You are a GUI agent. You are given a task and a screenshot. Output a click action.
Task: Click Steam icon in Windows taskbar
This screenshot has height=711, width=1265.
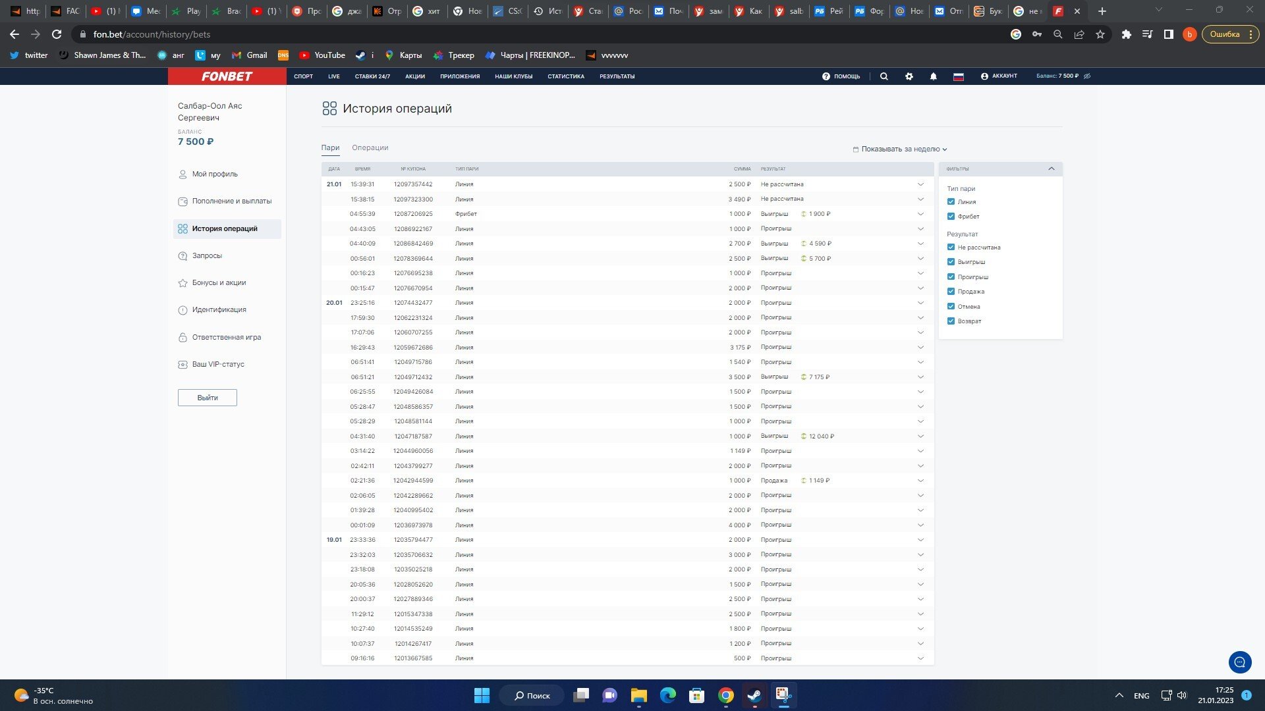click(x=754, y=695)
